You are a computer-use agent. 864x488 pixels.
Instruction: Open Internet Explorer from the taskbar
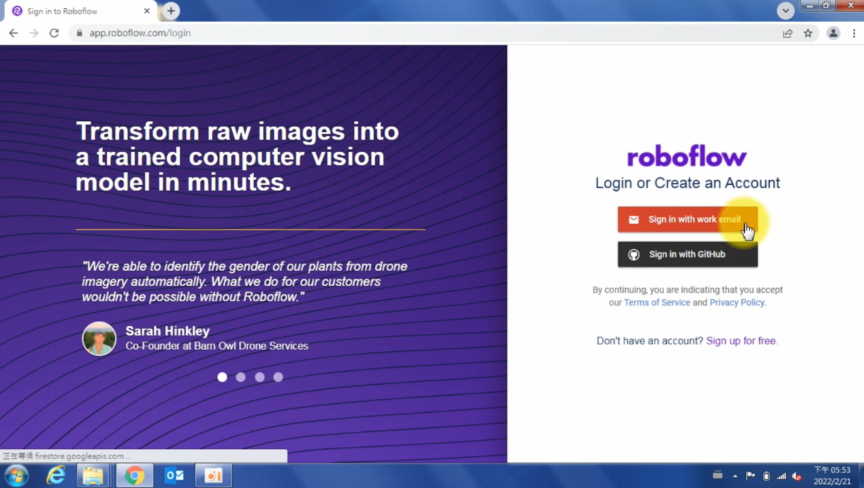(55, 475)
